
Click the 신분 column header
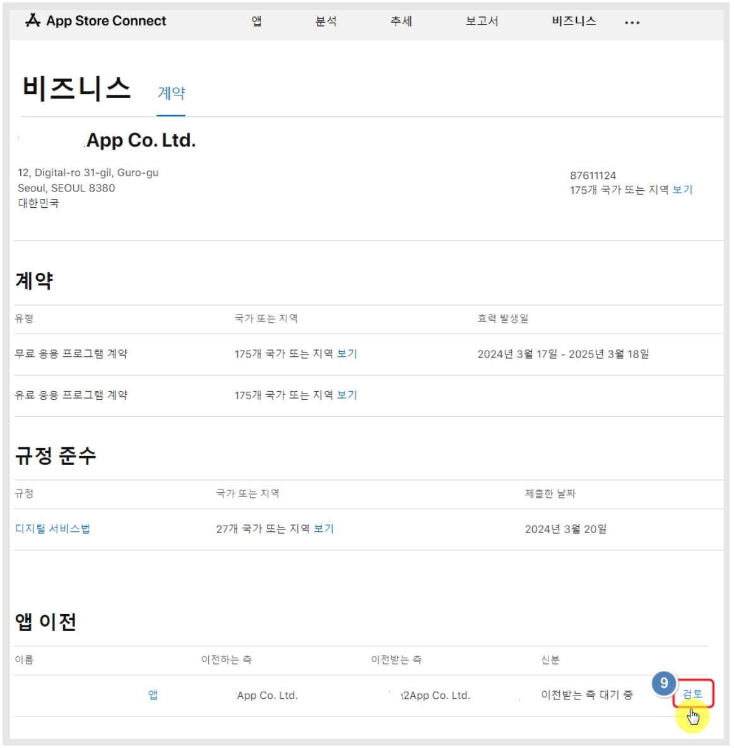pyautogui.click(x=550, y=660)
